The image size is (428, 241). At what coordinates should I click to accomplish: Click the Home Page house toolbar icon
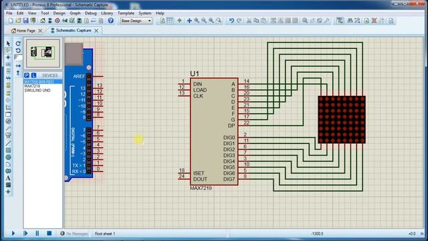click(x=43, y=21)
